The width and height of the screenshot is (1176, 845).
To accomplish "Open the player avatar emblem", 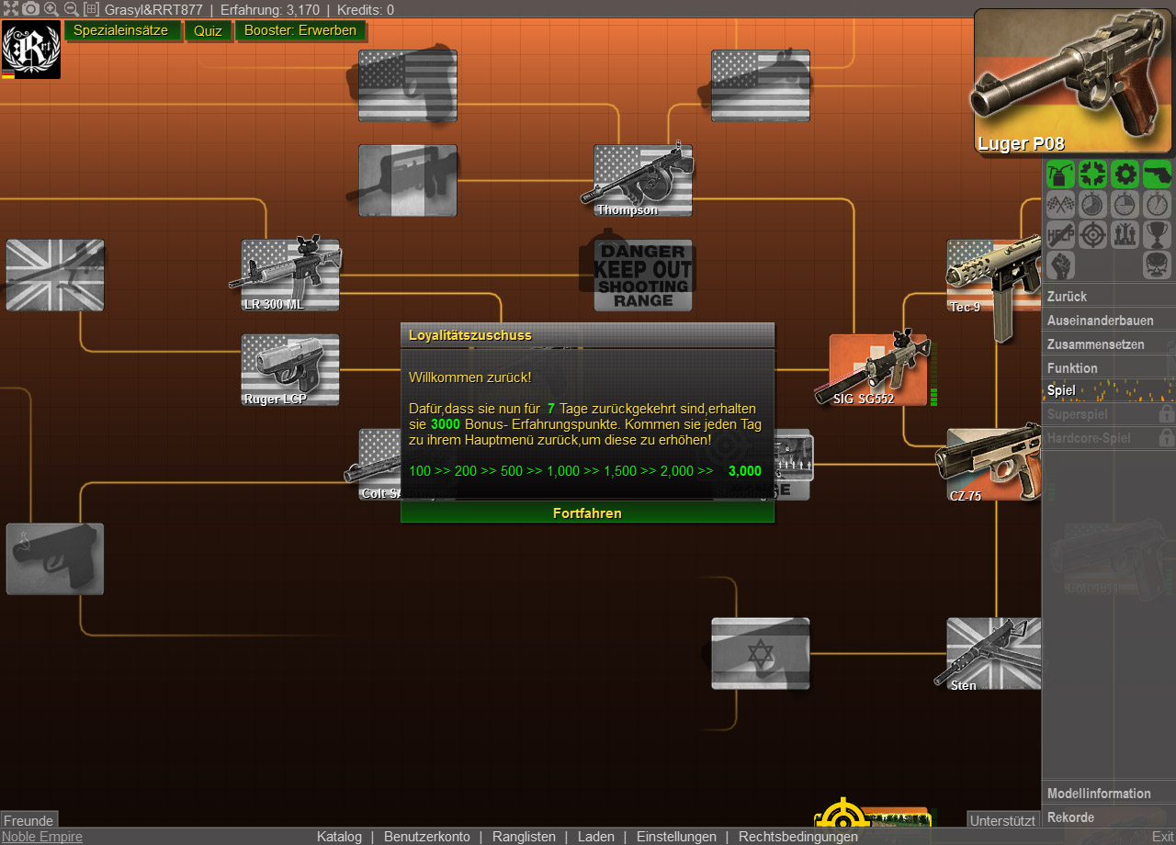I will [31, 50].
